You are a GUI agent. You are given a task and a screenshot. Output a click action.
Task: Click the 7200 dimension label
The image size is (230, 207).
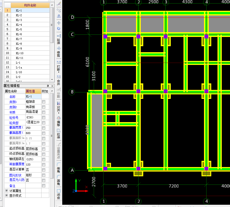click(x=174, y=186)
